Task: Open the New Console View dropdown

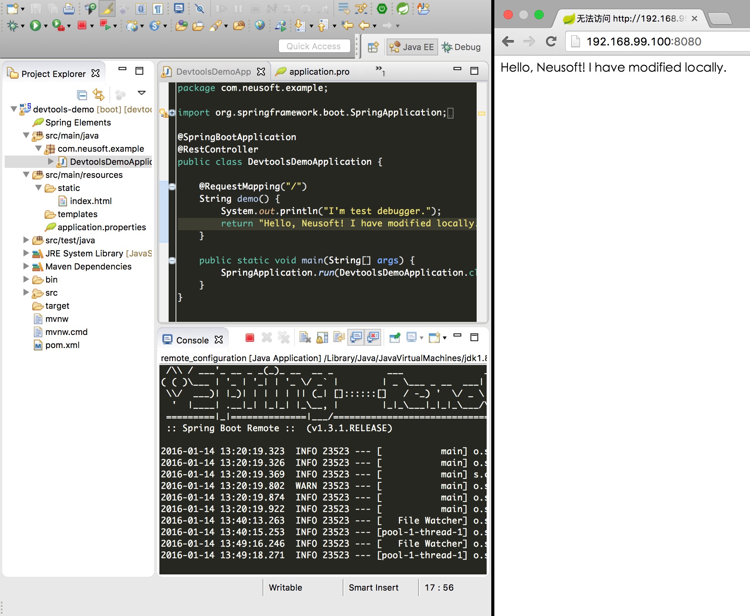Action: pos(445,338)
